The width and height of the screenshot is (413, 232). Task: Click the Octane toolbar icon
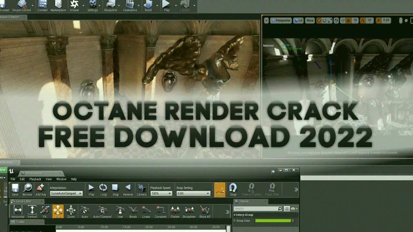tap(74, 6)
